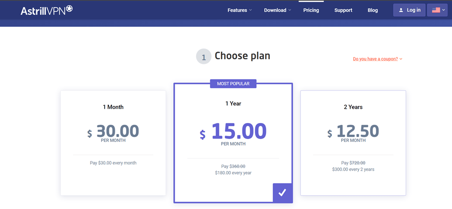The width and height of the screenshot is (452, 209).
Task: Click the AstrillVPN star logo
Action: pos(69,9)
